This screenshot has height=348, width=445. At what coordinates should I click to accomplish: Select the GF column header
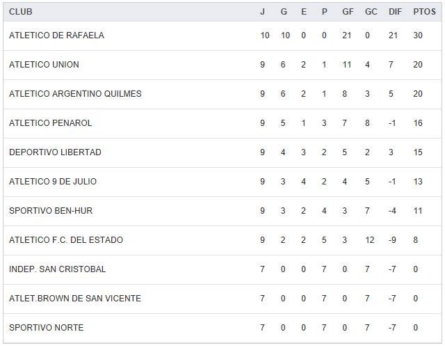pos(348,12)
